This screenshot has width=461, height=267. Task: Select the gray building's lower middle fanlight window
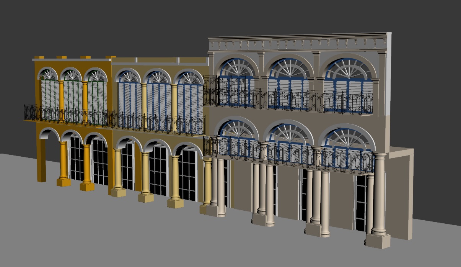tap(290, 134)
